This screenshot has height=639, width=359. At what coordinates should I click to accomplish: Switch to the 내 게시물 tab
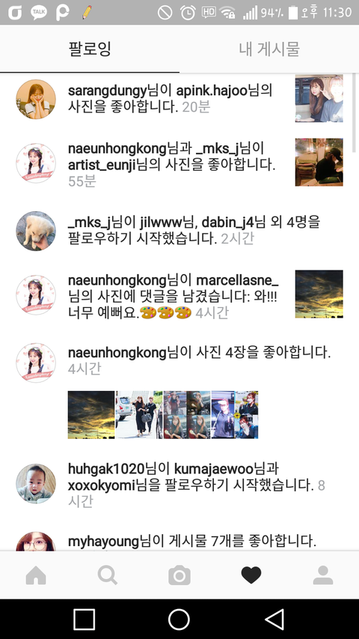[x=269, y=49]
